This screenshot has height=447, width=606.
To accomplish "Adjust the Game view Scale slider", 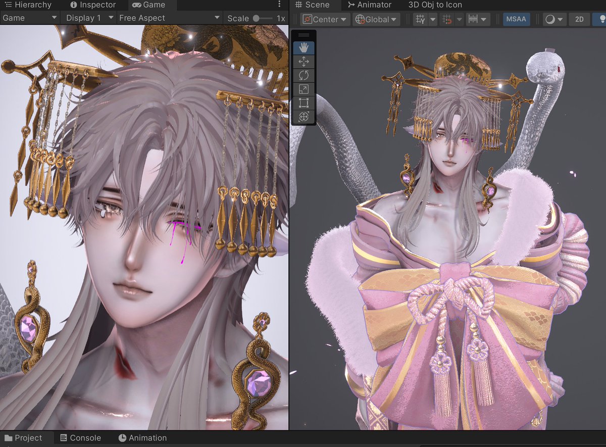I will tap(263, 18).
